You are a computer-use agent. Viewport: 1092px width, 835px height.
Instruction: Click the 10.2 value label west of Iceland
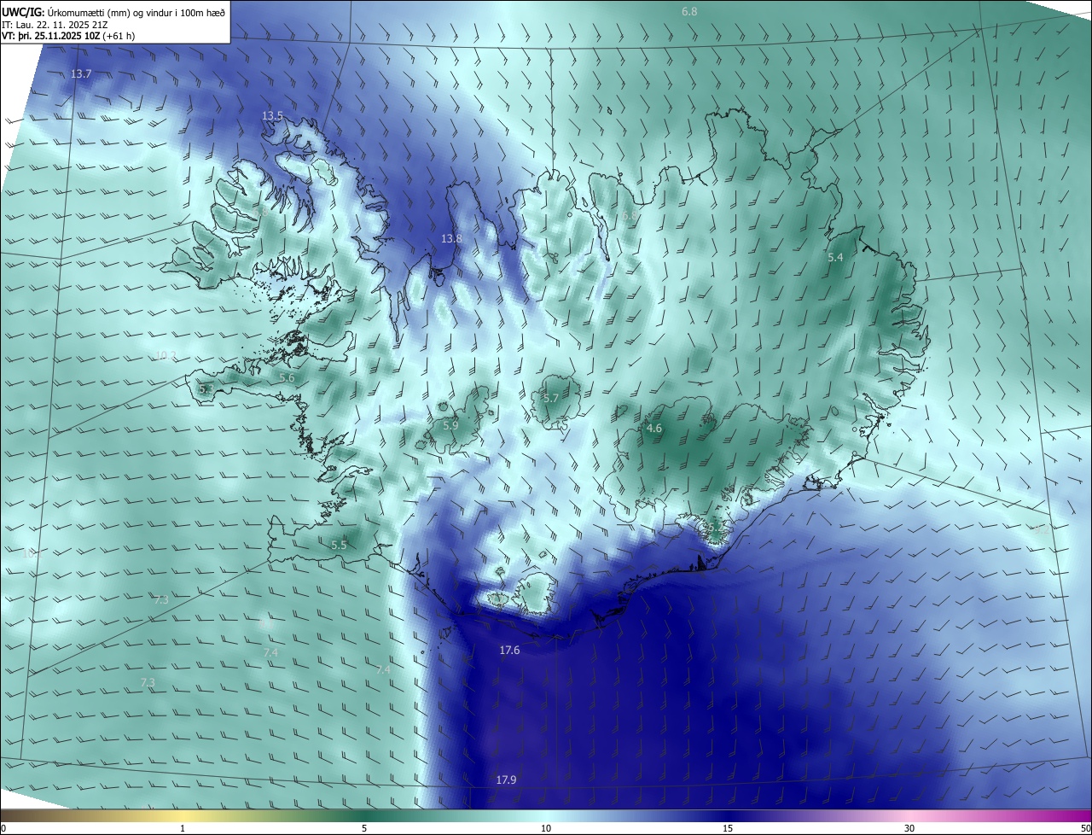tap(166, 355)
